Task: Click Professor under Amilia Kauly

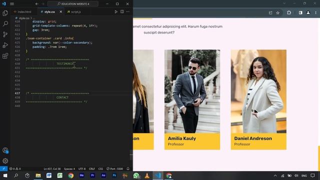Action: click(176, 144)
